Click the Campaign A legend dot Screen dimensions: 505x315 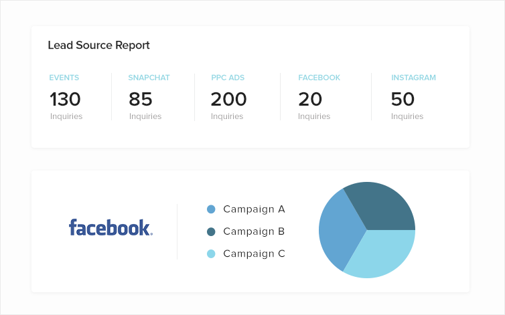click(x=211, y=209)
